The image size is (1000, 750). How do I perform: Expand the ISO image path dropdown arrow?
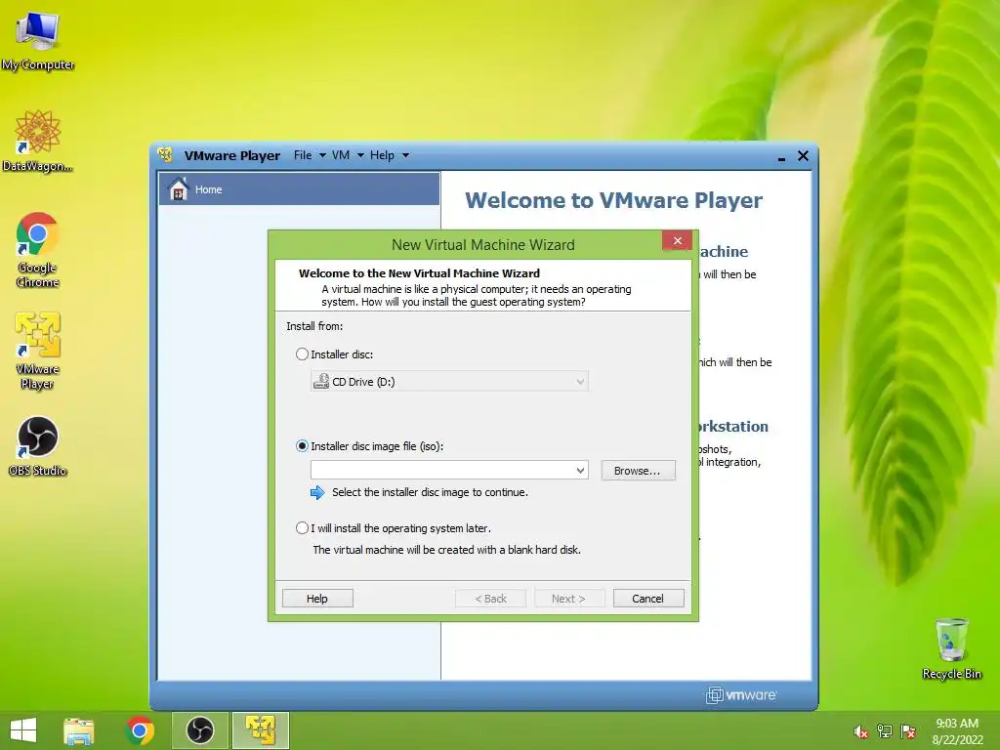point(580,470)
